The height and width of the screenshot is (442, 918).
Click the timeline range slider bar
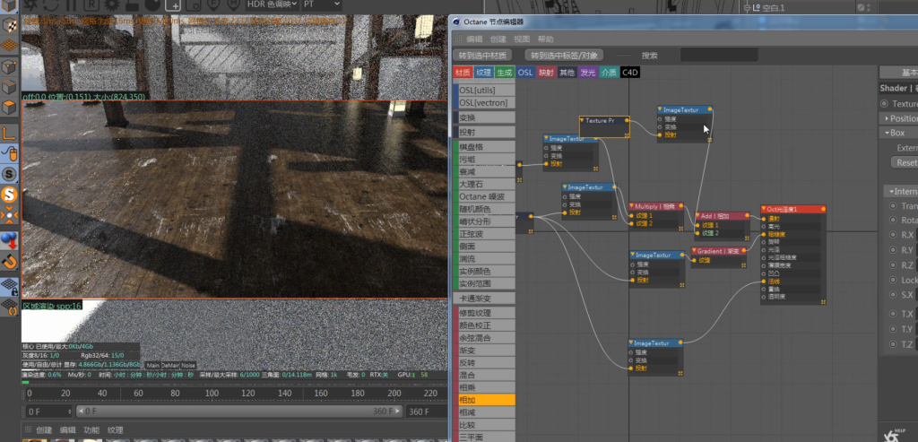[x=238, y=411]
